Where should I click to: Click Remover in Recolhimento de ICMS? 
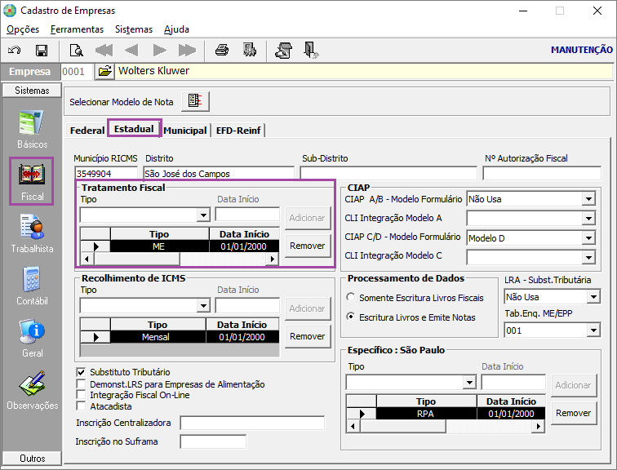point(308,336)
